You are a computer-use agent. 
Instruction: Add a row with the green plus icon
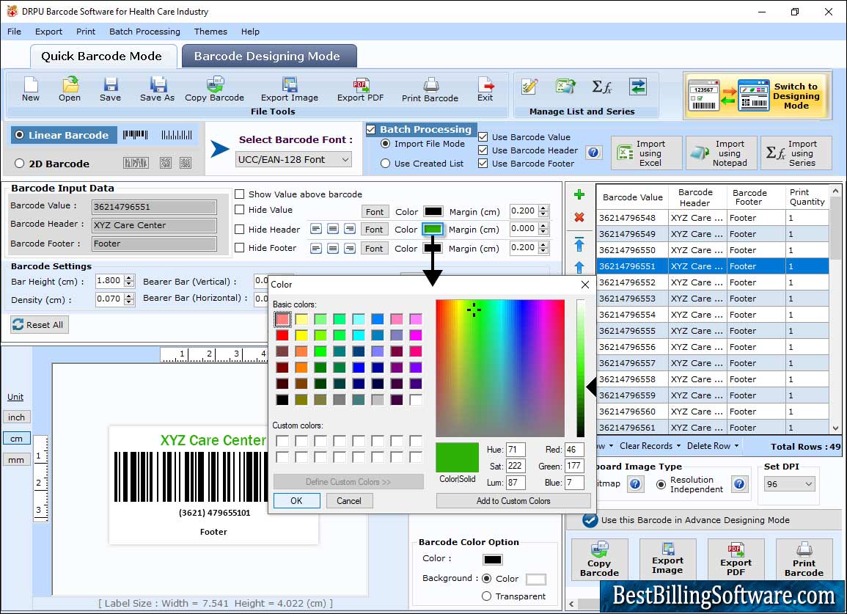(x=579, y=194)
